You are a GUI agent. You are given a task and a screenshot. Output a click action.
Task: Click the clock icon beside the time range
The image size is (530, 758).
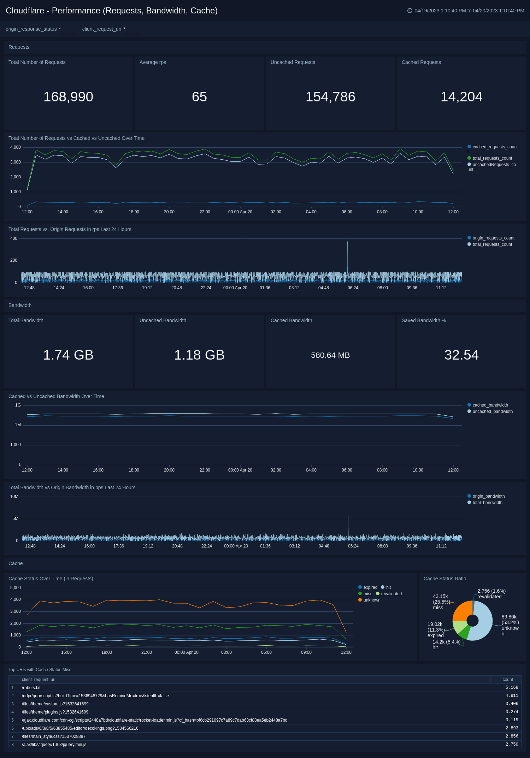(410, 11)
